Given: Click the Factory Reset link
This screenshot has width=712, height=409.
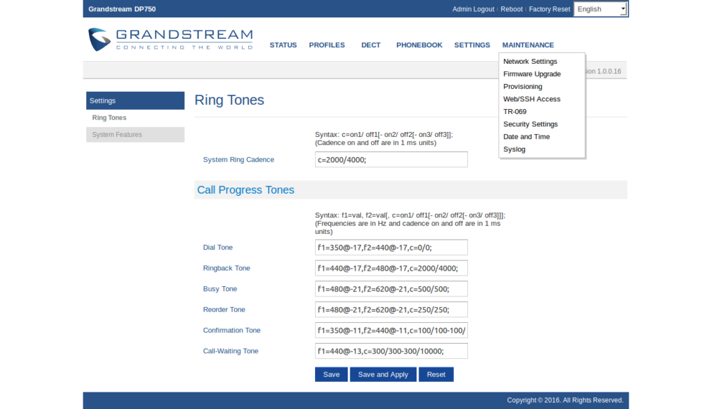Looking at the screenshot, I should click(549, 9).
